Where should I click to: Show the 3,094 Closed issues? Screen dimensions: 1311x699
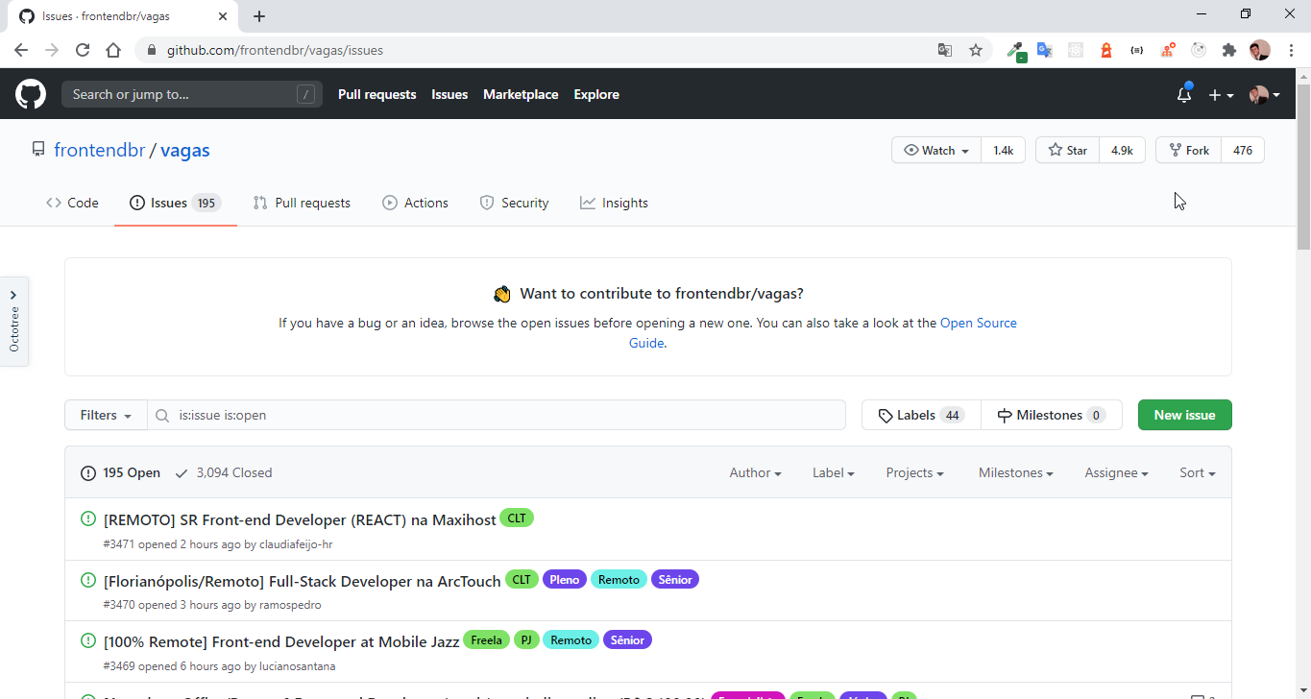coord(224,472)
